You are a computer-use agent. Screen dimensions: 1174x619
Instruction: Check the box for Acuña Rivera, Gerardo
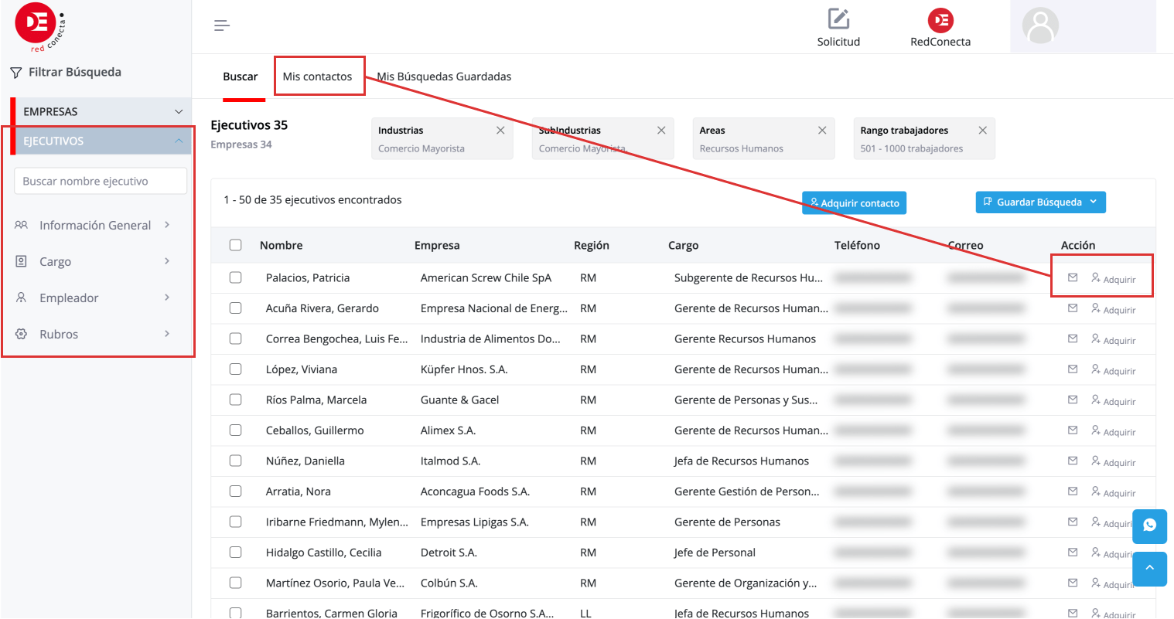[235, 308]
